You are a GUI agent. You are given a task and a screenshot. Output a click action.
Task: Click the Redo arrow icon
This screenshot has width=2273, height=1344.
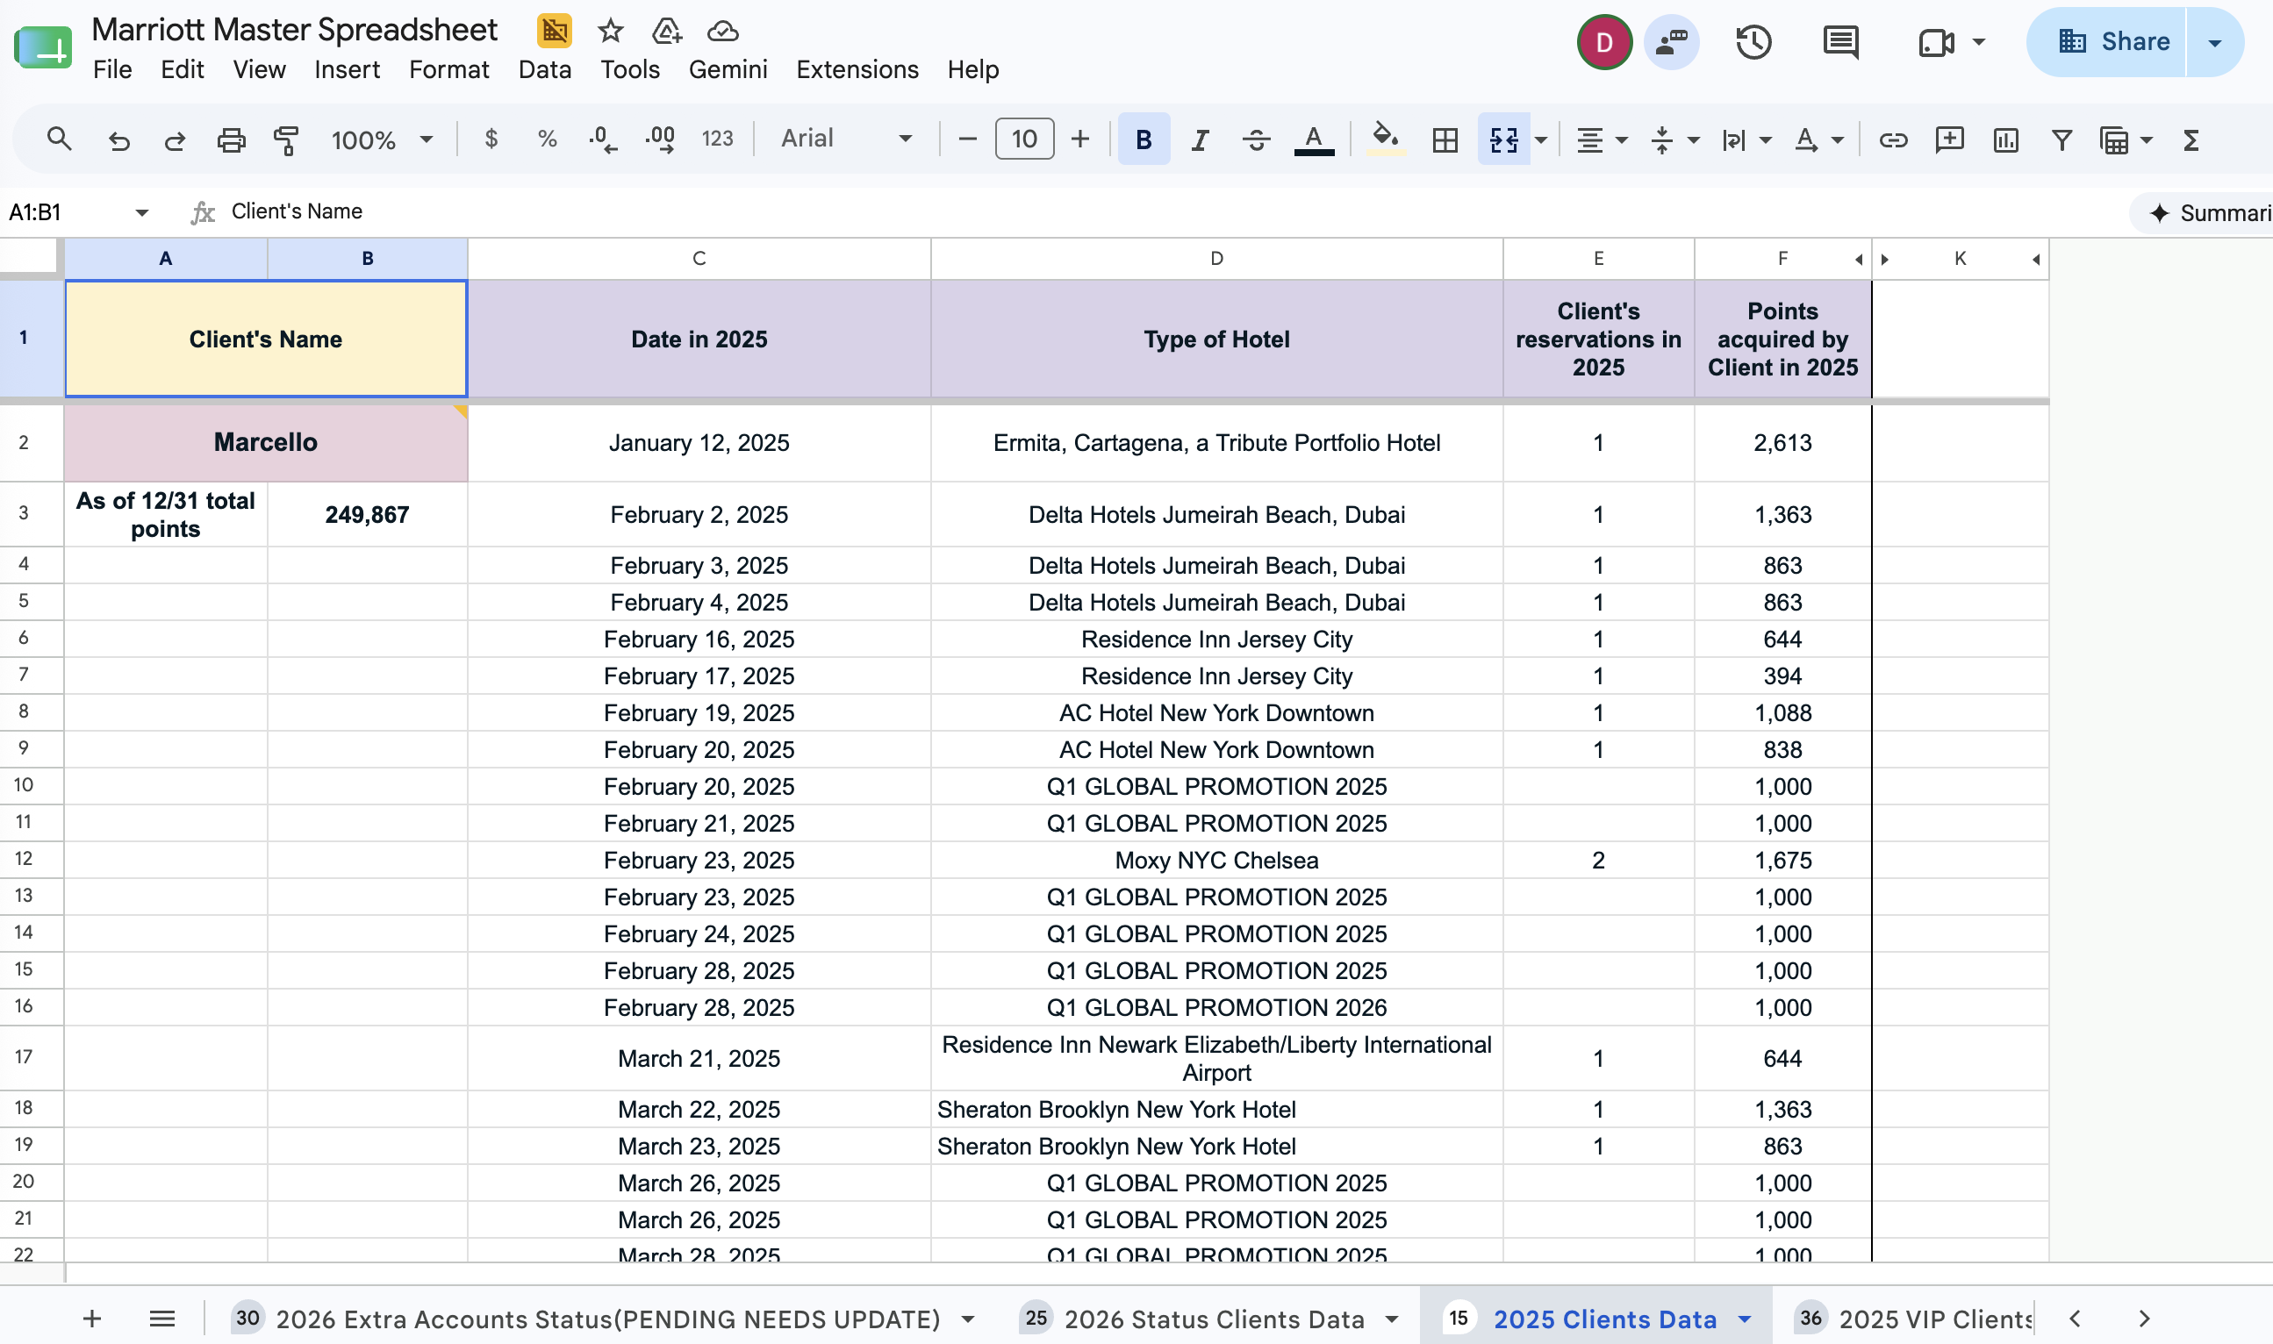[174, 139]
